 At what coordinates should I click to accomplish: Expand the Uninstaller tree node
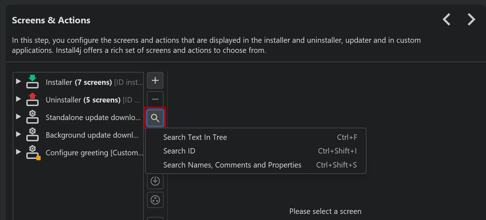click(18, 99)
